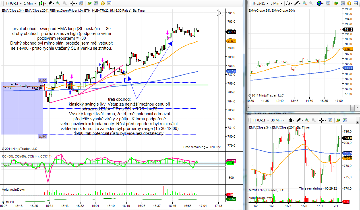Open the 1 Min interval dropdown
This screenshot has height=210, width=360.
click(x=30, y=3)
